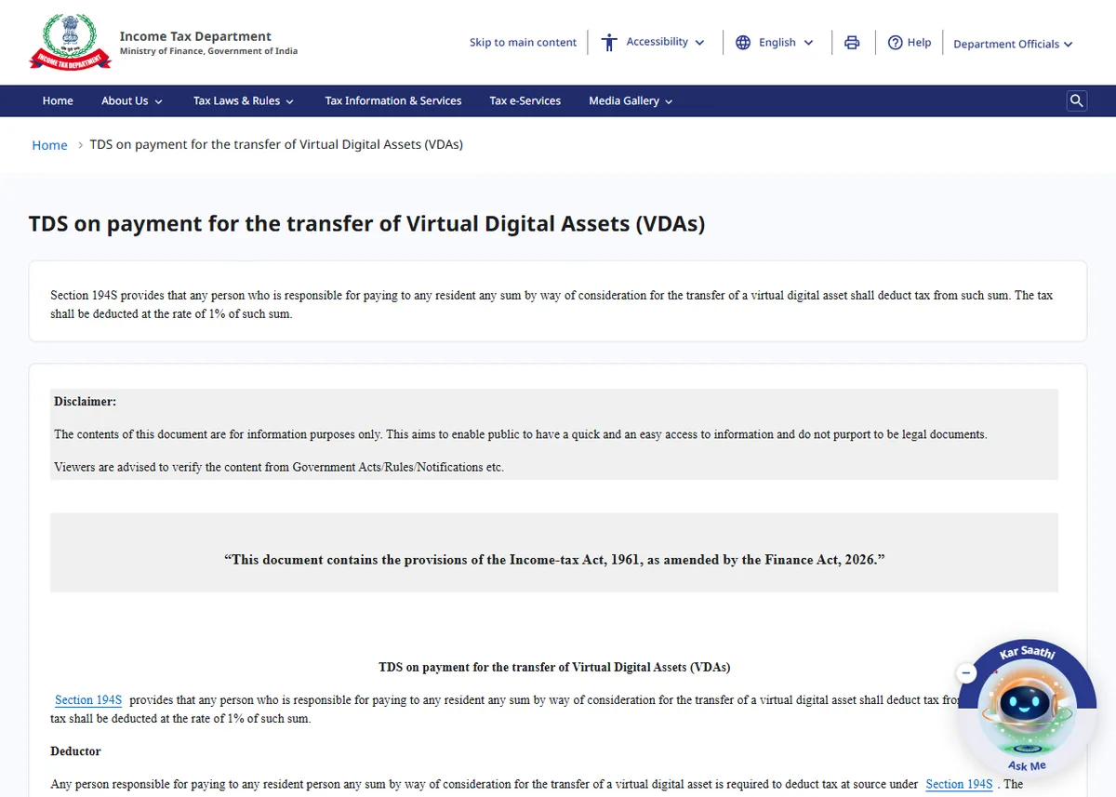Expand Department Officials dropdown

pos(1013,44)
